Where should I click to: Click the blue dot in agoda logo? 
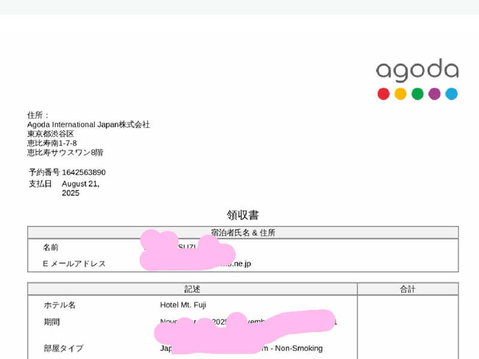(x=451, y=94)
